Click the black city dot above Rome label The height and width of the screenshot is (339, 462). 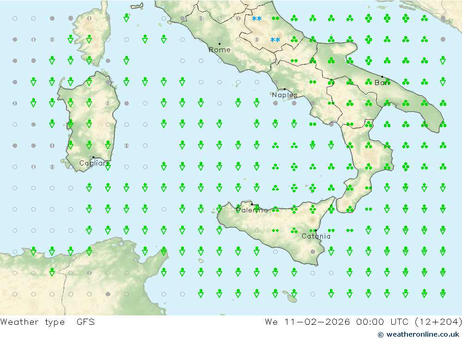click(219, 44)
